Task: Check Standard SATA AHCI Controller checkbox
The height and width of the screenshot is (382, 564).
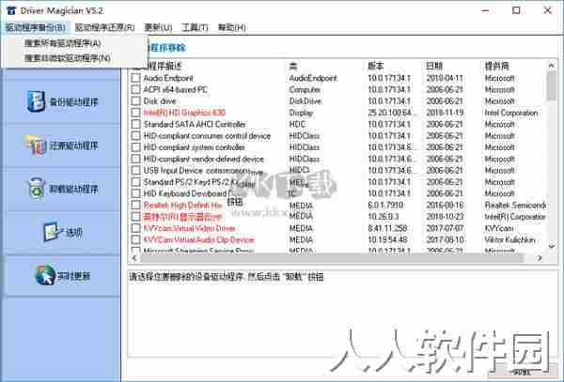Action: 135,124
